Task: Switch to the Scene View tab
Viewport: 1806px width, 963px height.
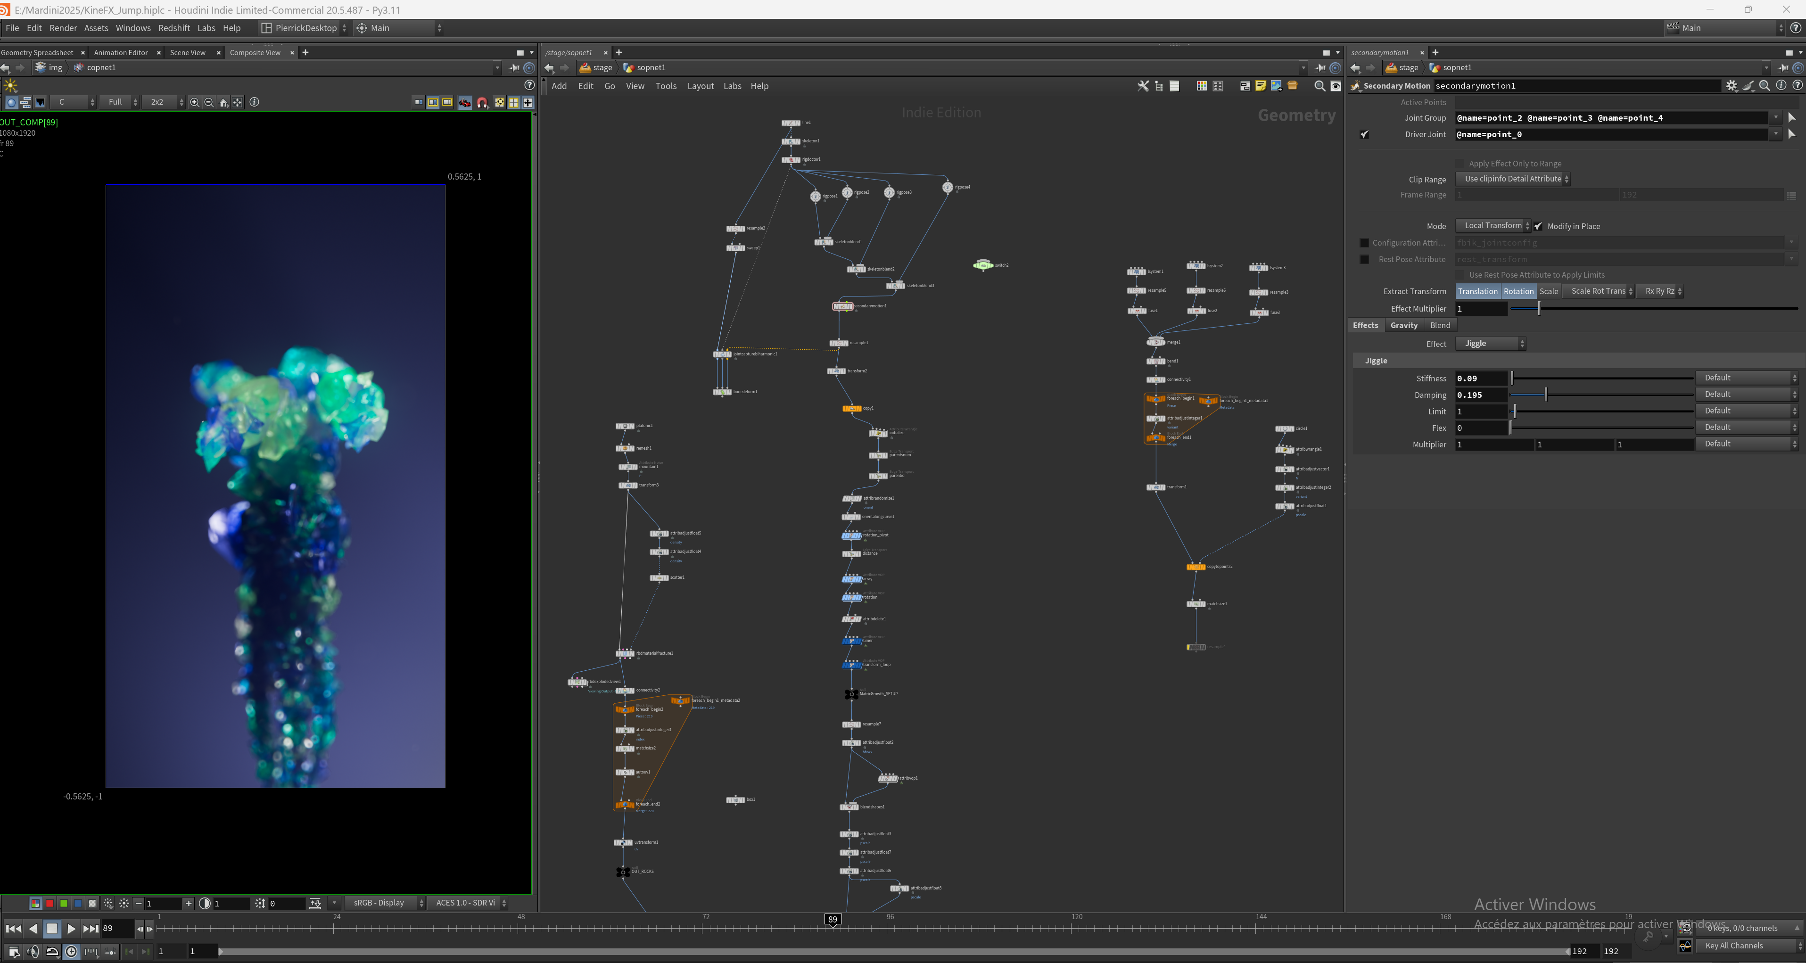Action: click(x=188, y=53)
